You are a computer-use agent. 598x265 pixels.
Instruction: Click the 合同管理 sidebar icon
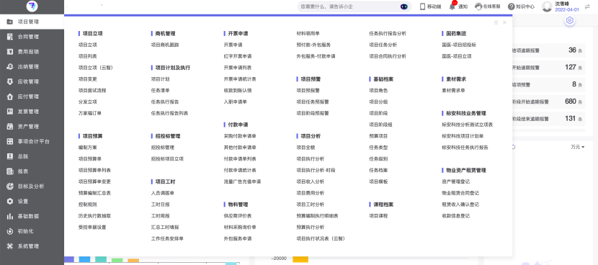click(x=10, y=37)
